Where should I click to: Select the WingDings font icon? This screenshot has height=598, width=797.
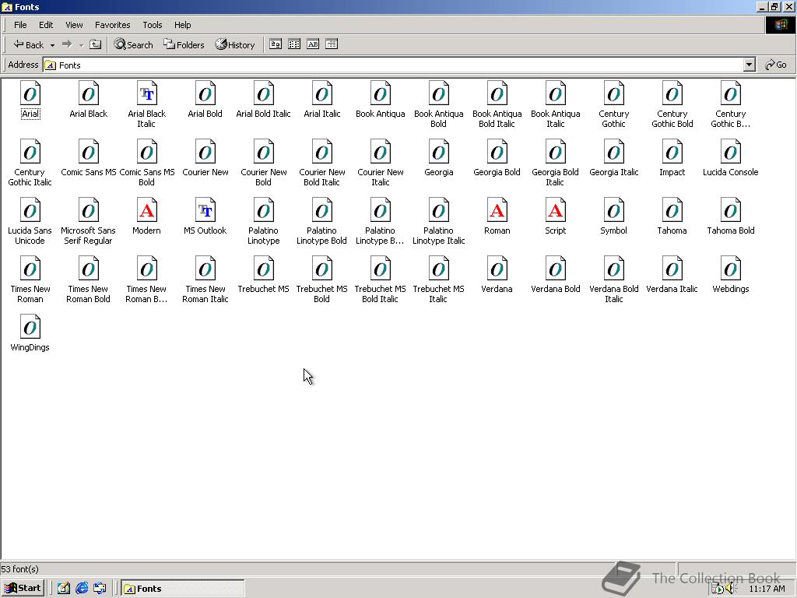30,333
